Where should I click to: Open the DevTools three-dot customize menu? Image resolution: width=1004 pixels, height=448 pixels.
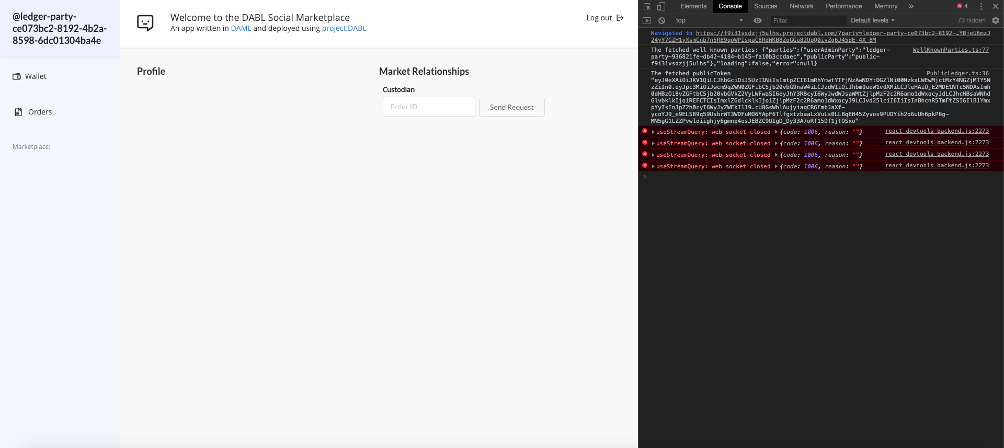[x=981, y=6]
